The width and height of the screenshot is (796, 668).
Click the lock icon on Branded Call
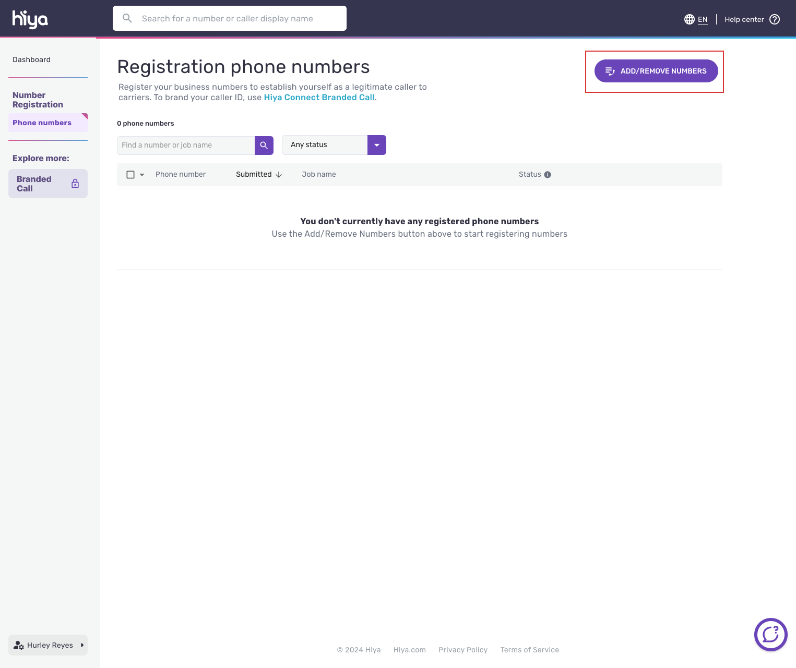pyautogui.click(x=75, y=184)
